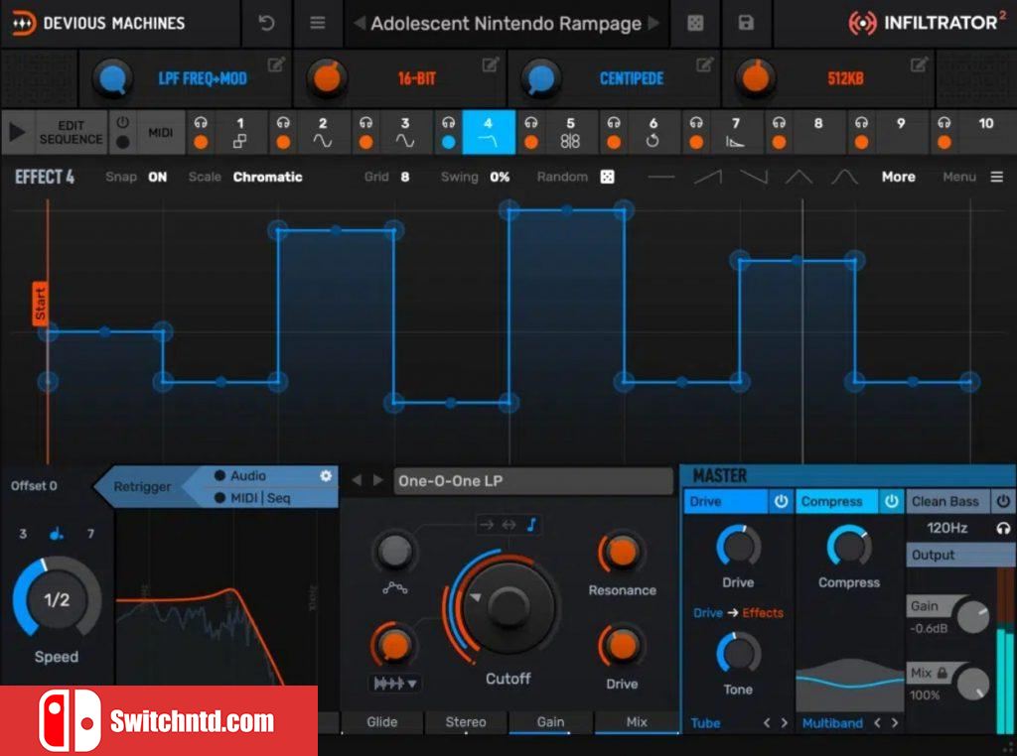Click the Speed 1/2 knob
Image resolution: width=1017 pixels, height=756 pixels.
click(57, 600)
